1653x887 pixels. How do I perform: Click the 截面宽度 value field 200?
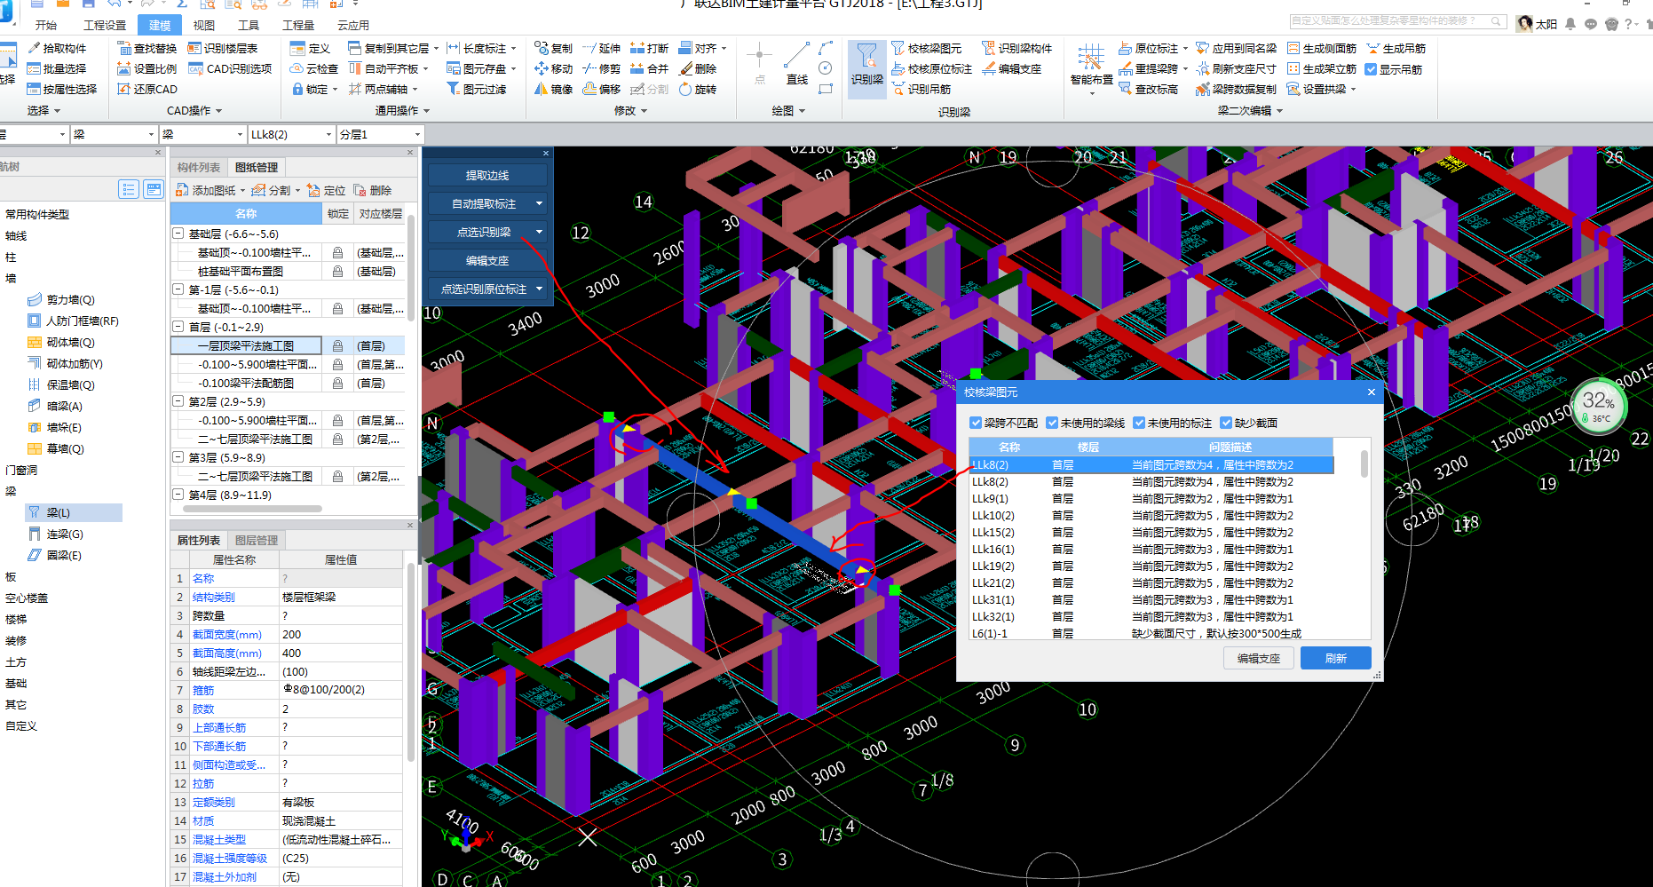pos(341,634)
